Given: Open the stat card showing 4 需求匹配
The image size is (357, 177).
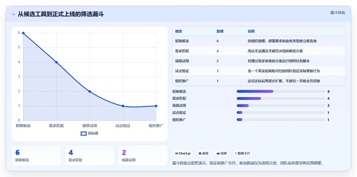Looking at the screenshot, I should [90, 155].
